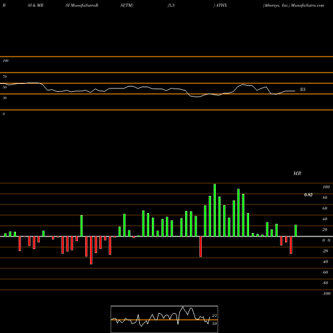
Task: Select the ATHX ticker label in header
Action: pos(221,5)
